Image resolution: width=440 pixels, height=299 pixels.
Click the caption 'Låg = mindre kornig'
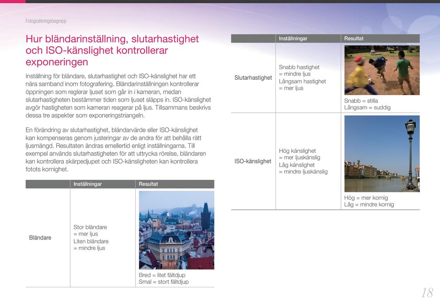point(369,204)
